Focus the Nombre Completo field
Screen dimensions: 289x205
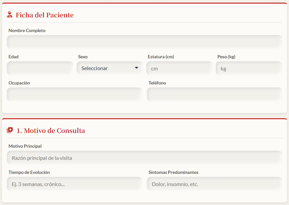pyautogui.click(x=144, y=42)
